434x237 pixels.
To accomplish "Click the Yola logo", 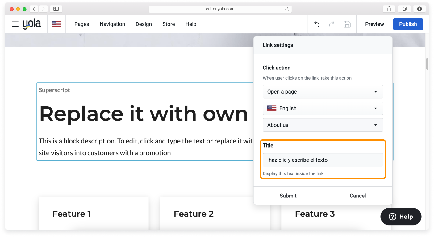I will pos(32,24).
